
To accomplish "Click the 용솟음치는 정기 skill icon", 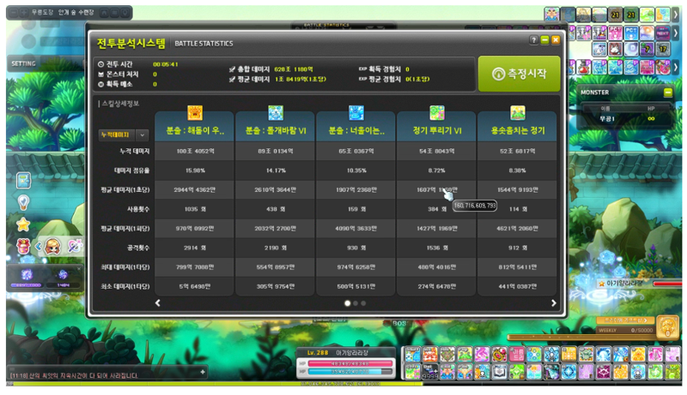I will [518, 113].
